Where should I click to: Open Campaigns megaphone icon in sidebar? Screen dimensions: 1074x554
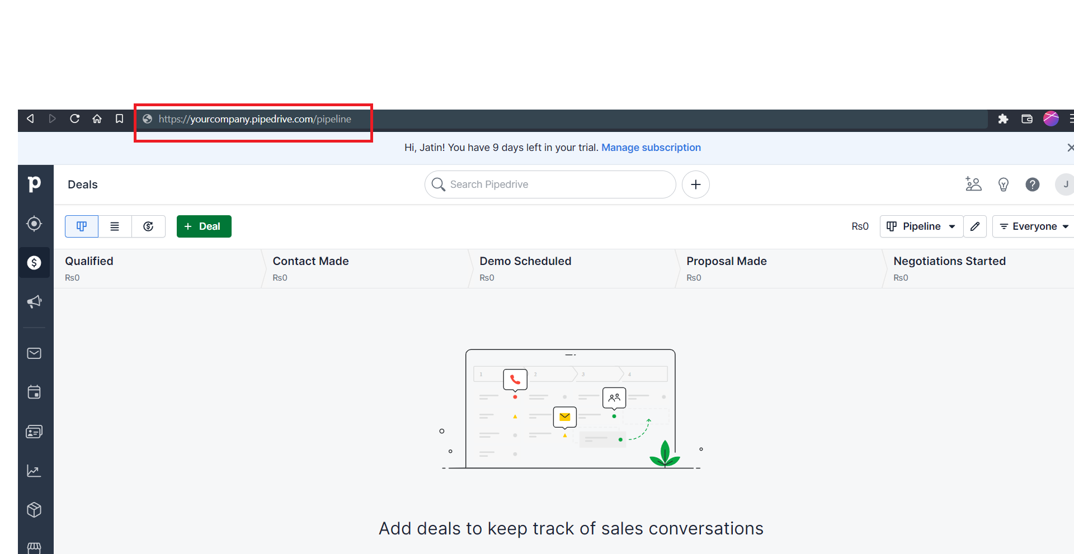click(x=34, y=302)
